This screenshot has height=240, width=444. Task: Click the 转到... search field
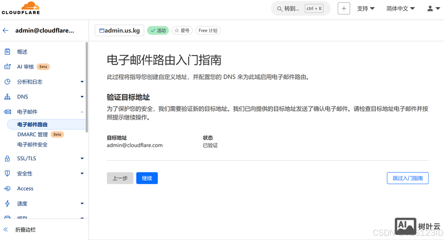[x=301, y=9]
